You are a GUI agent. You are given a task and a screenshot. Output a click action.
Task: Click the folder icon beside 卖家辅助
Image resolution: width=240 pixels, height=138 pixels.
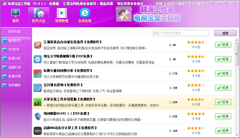coord(4,85)
